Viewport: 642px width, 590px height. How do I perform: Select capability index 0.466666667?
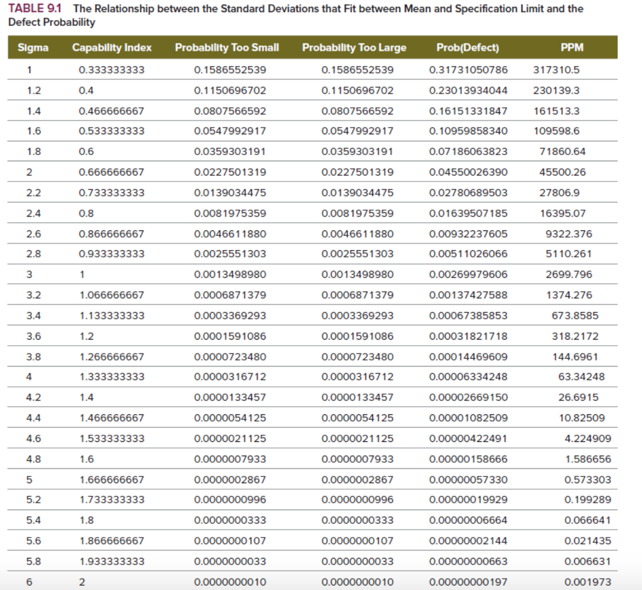pyautogui.click(x=112, y=111)
